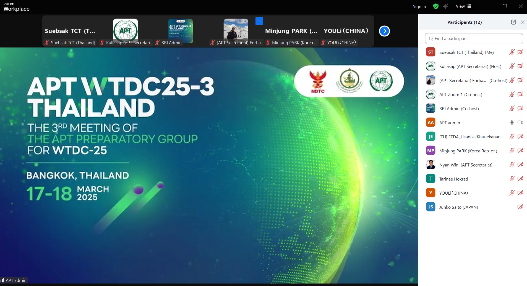Screen dimensions: 527x286
Task: Open the AI Companion sparkle icon
Action: point(445,6)
